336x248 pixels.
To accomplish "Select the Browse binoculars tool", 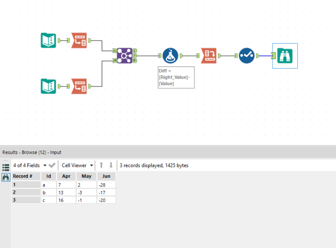I will click(285, 56).
